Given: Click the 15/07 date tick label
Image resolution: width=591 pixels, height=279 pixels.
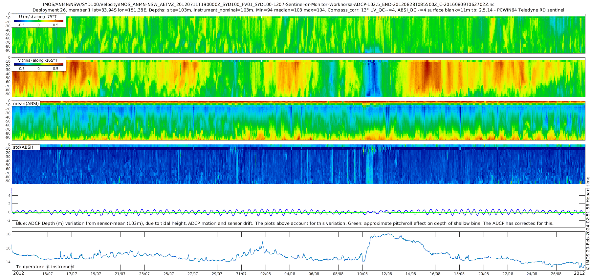Looking at the screenshot, I should click(48, 274).
